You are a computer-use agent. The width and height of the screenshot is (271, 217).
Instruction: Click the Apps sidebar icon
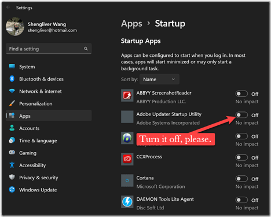pos(12,115)
